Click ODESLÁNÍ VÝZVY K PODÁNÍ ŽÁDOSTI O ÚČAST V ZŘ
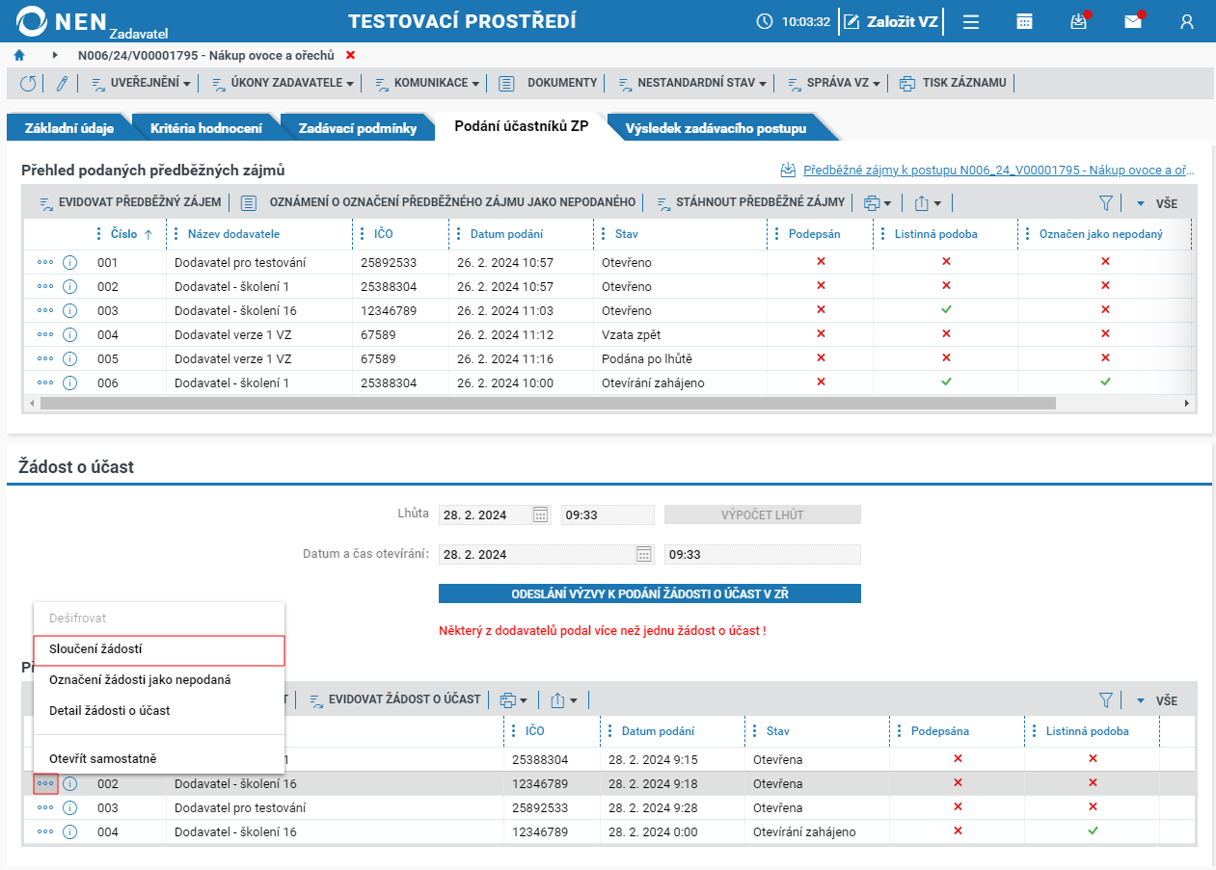Image resolution: width=1216 pixels, height=870 pixels. point(650,593)
